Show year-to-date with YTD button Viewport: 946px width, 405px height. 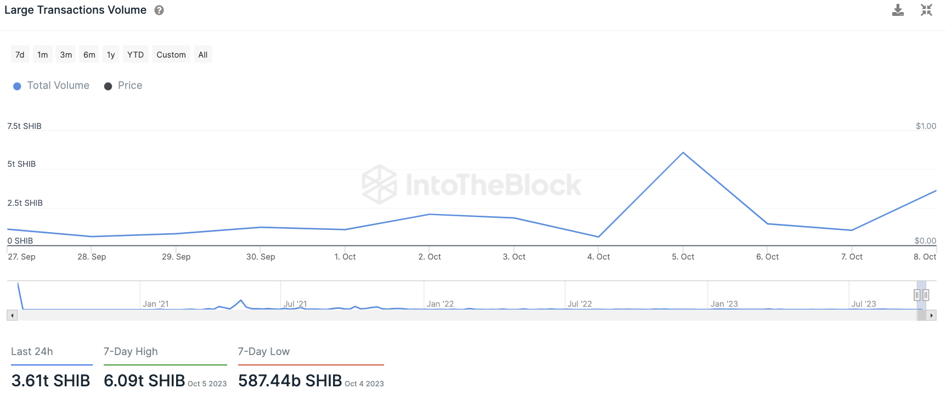(136, 55)
